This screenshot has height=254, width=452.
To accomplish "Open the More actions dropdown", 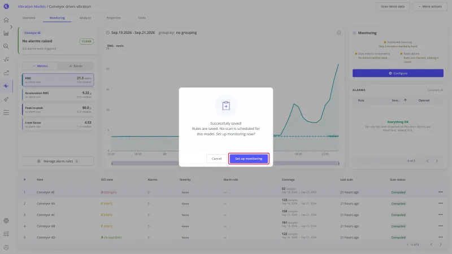I will (x=430, y=6).
